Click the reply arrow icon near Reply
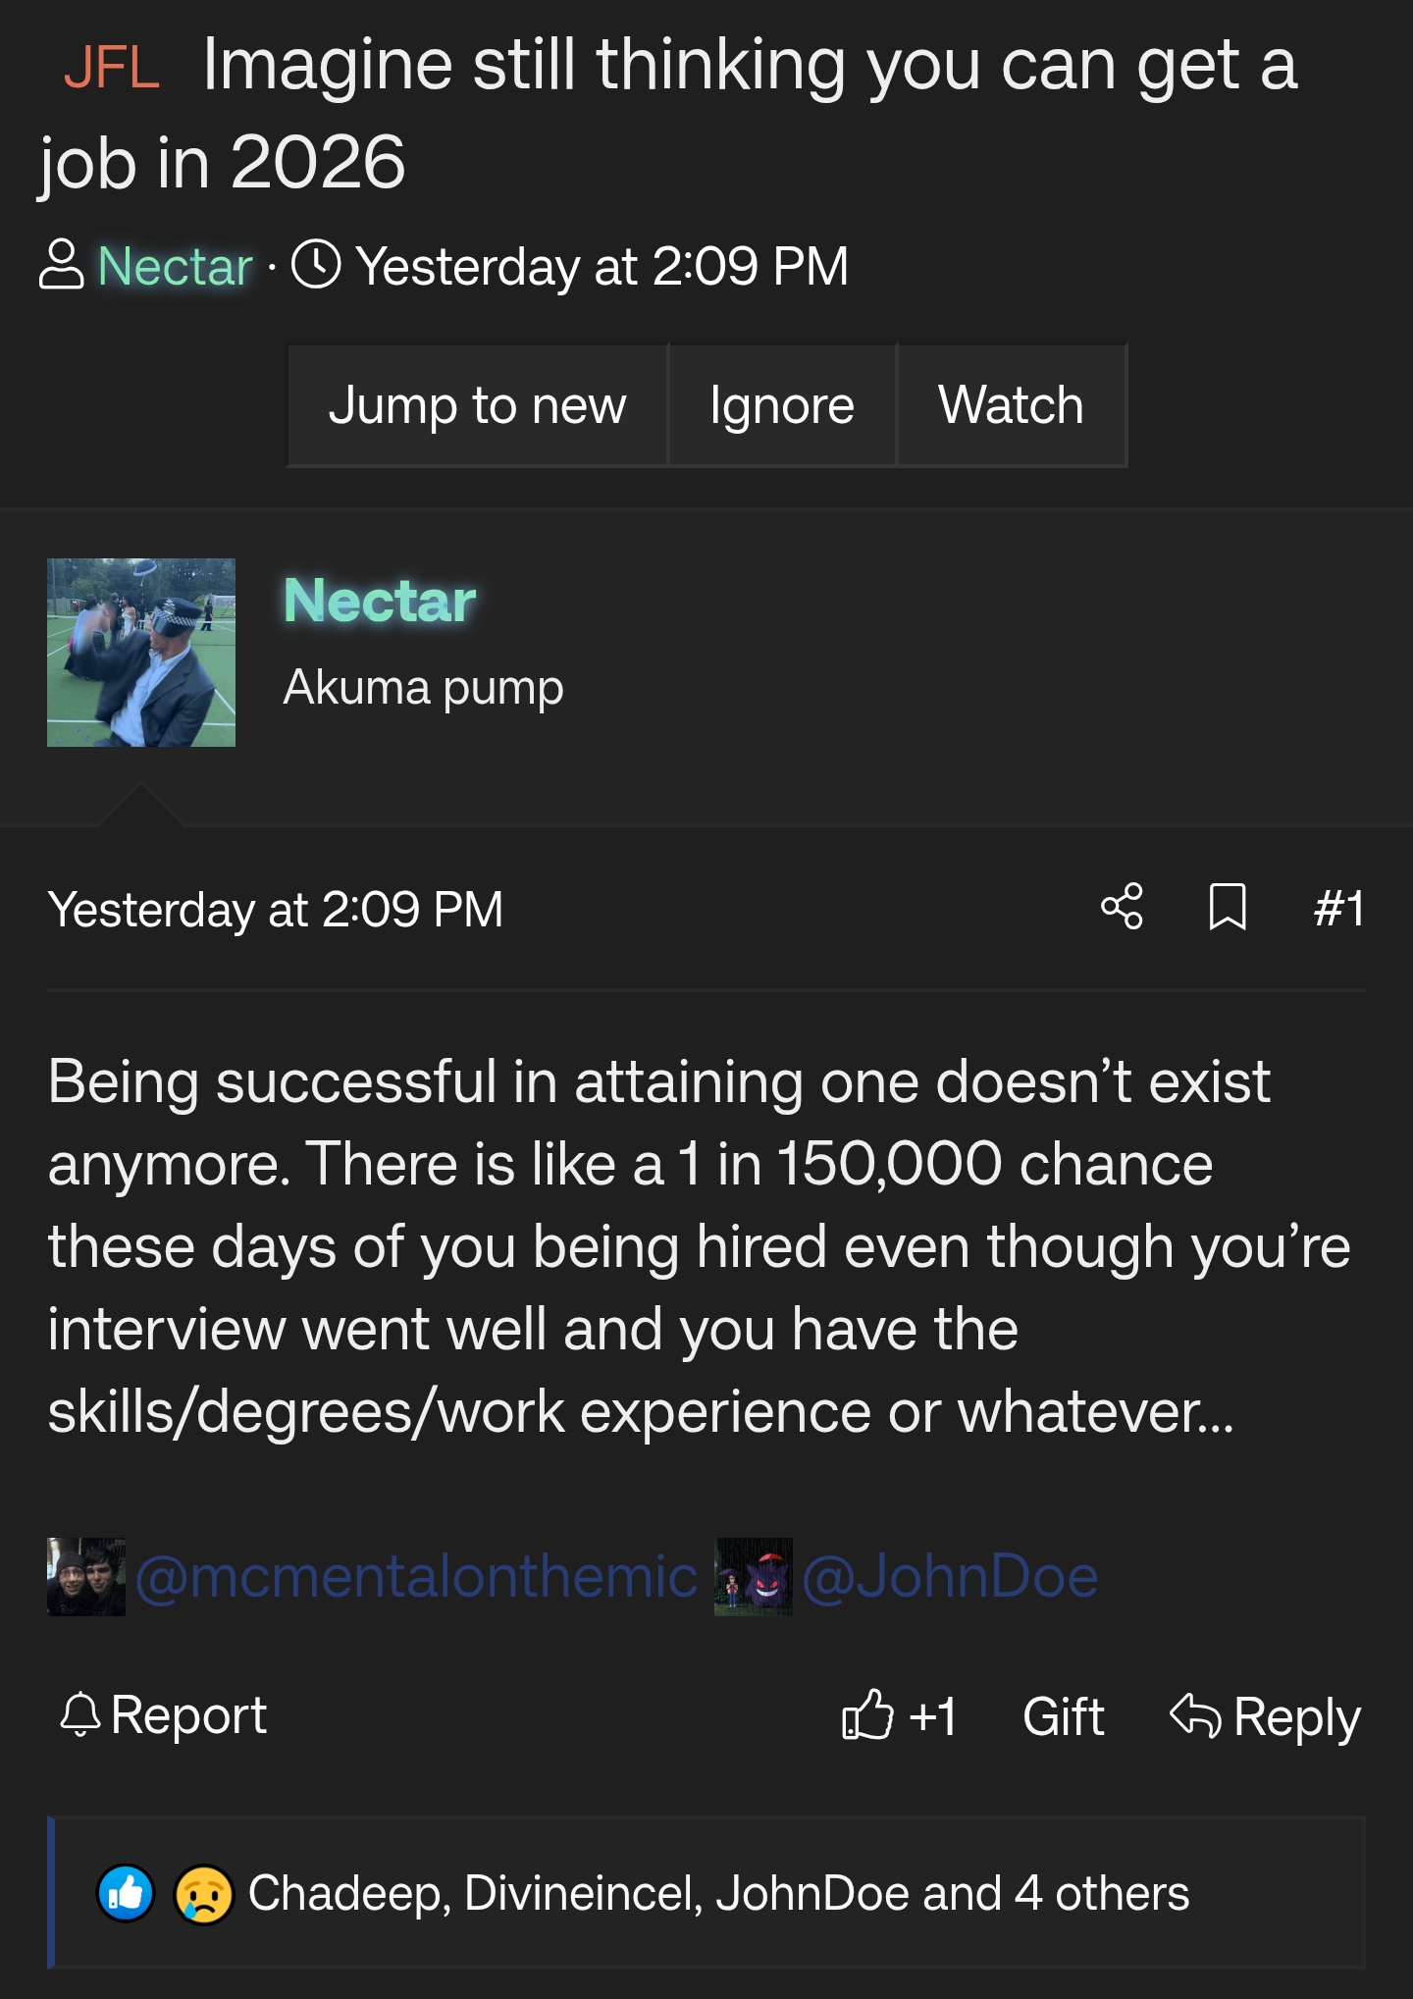The image size is (1413, 1999). click(1199, 1715)
